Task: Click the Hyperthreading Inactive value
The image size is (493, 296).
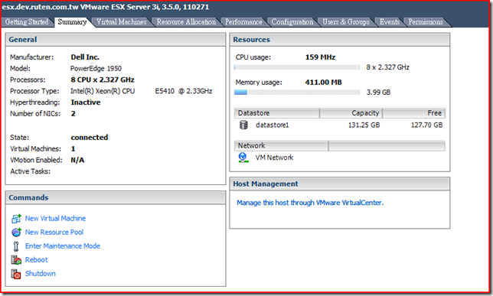Action: pos(86,102)
